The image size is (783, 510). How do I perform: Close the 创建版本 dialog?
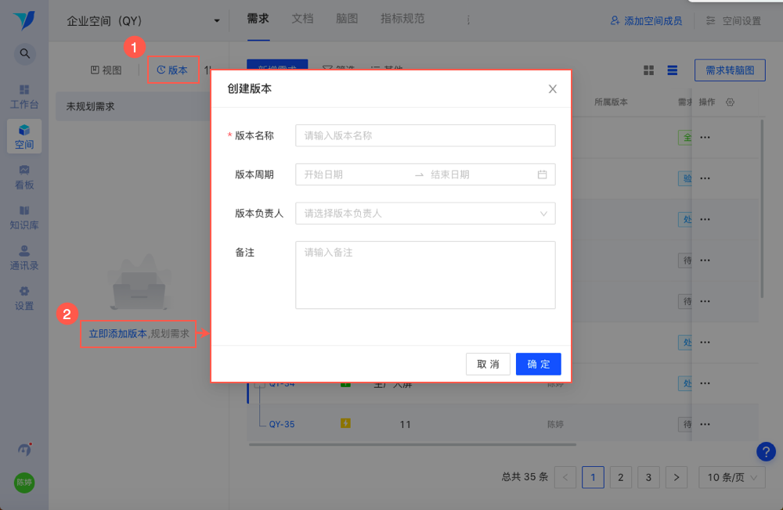click(x=552, y=89)
